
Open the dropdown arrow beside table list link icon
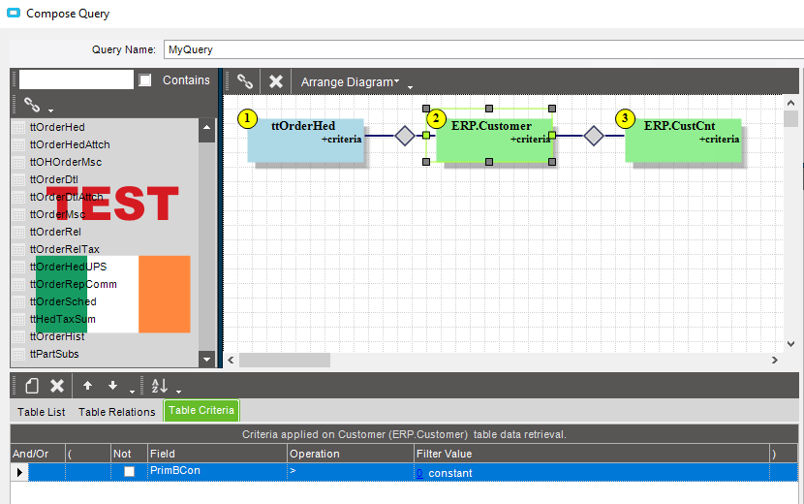50,110
